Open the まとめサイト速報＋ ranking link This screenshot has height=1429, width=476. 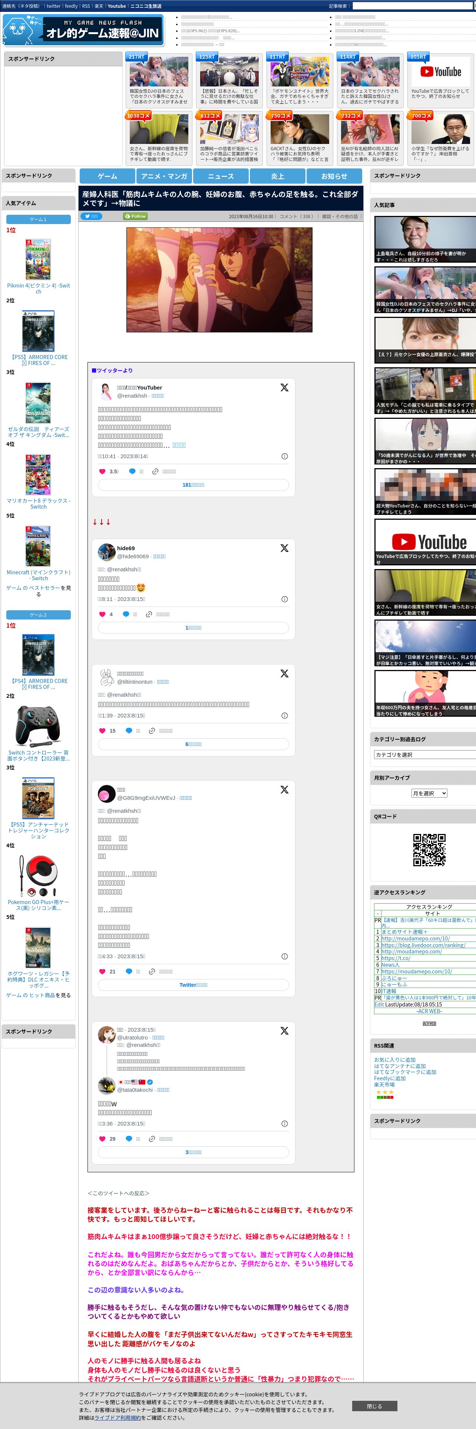[x=404, y=932]
